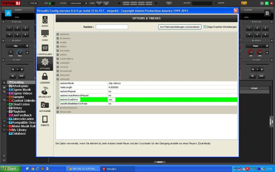Open the Lizenzen lock section
Viewport: 275px width, 172px height.
click(x=45, y=78)
